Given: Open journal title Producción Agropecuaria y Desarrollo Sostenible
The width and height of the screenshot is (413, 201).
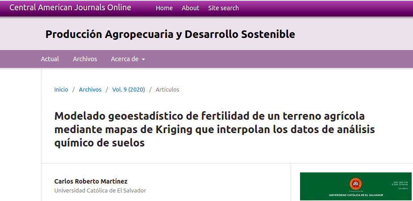Looking at the screenshot, I should [170, 34].
